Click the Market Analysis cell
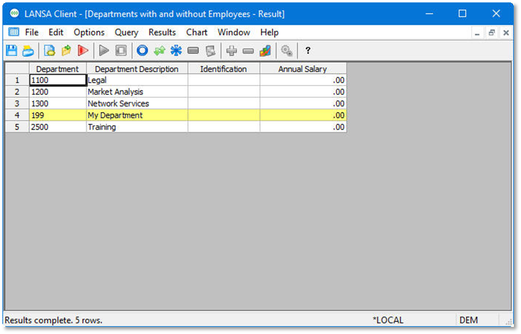This screenshot has height=334, width=521. tap(137, 92)
